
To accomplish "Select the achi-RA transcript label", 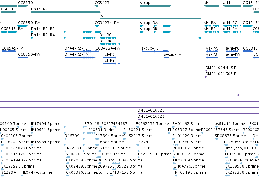I will point(230,29).
